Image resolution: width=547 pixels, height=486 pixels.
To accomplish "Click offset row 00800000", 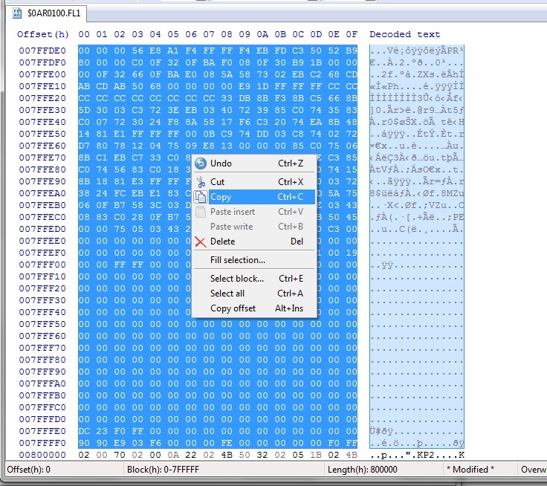I will tap(42, 455).
